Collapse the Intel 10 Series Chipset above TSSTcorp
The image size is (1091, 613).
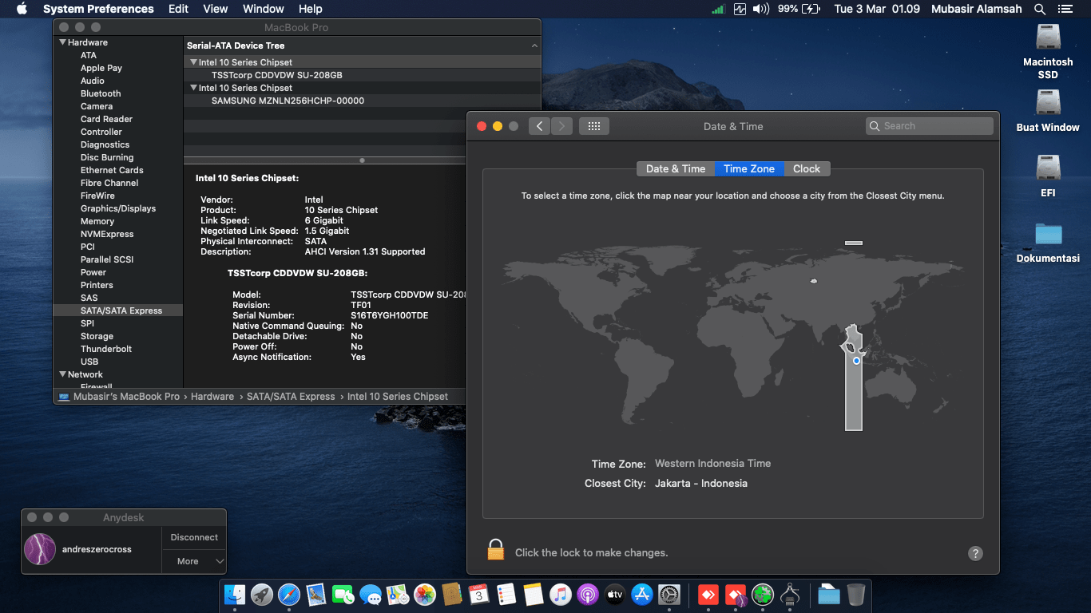click(193, 62)
